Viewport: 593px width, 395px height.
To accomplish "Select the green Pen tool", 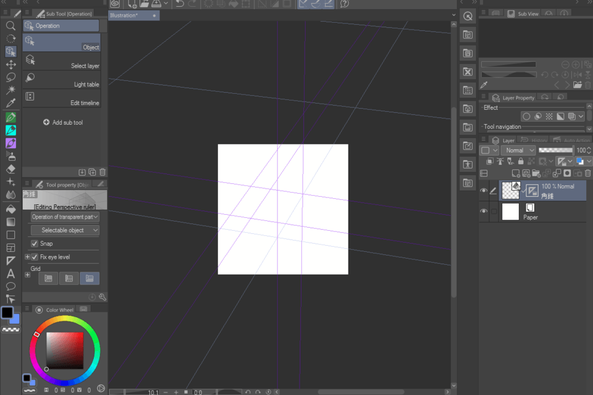I will point(11,117).
